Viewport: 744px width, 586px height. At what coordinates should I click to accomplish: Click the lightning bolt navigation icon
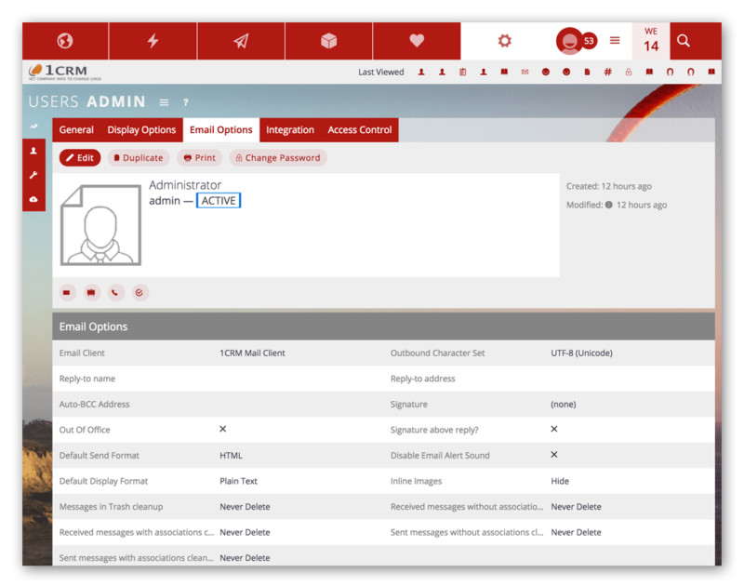pyautogui.click(x=153, y=41)
